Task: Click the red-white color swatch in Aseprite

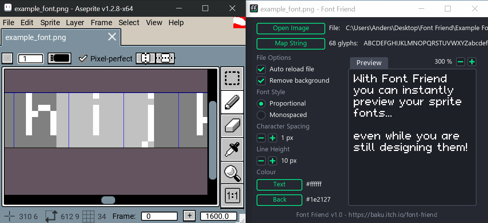Action: click(239, 22)
